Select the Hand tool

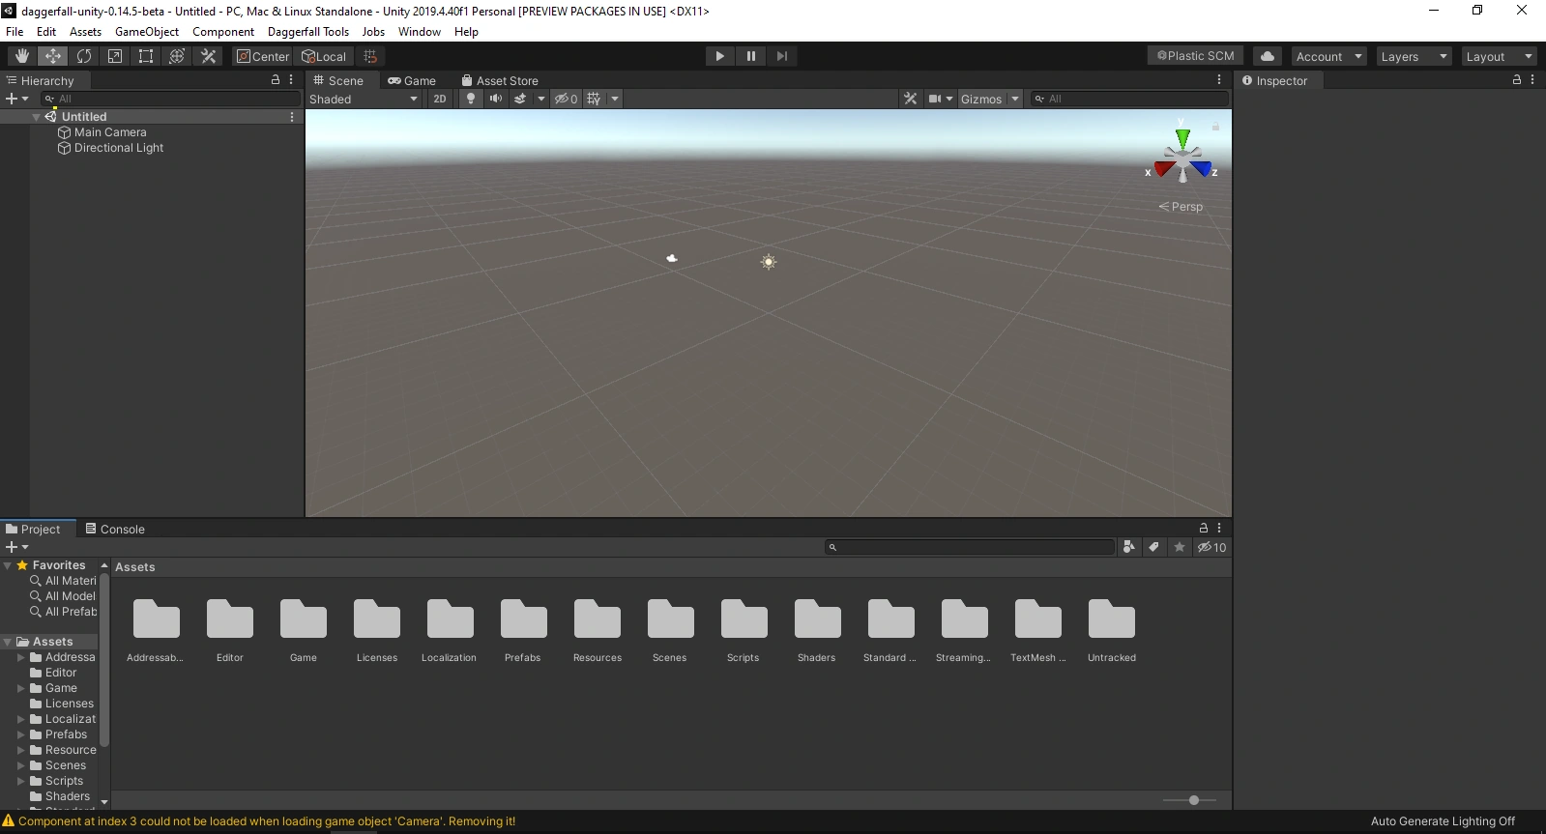click(x=21, y=56)
